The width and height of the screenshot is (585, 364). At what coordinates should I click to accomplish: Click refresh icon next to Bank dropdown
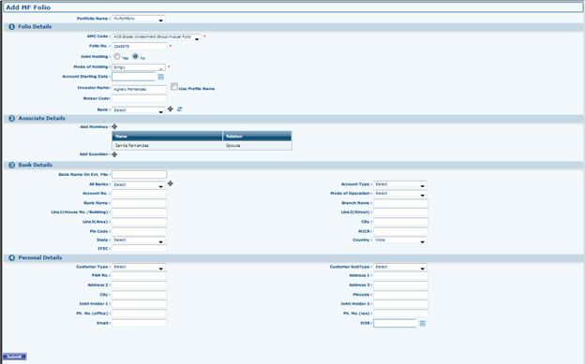click(179, 109)
